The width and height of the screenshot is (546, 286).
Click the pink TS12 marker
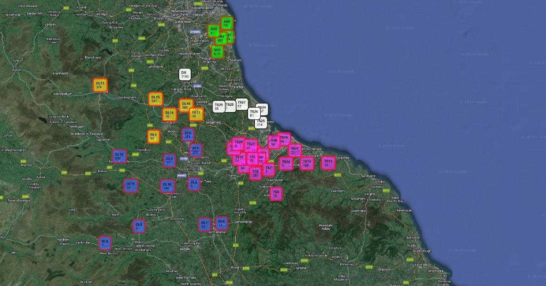point(307,163)
